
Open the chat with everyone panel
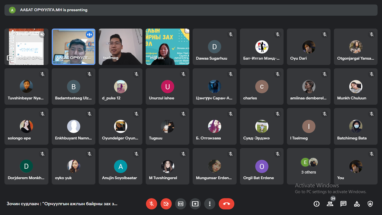coord(343,204)
